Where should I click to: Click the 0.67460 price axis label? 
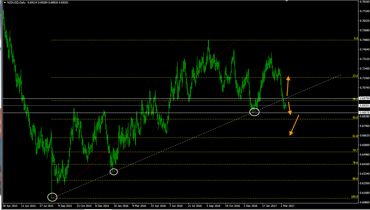[364, 126]
